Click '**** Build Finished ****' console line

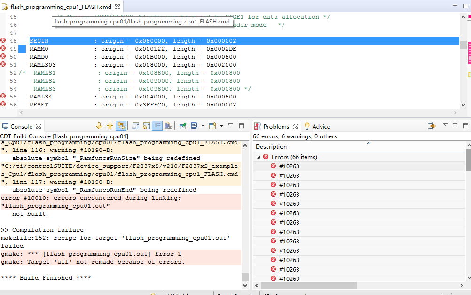pos(46,278)
